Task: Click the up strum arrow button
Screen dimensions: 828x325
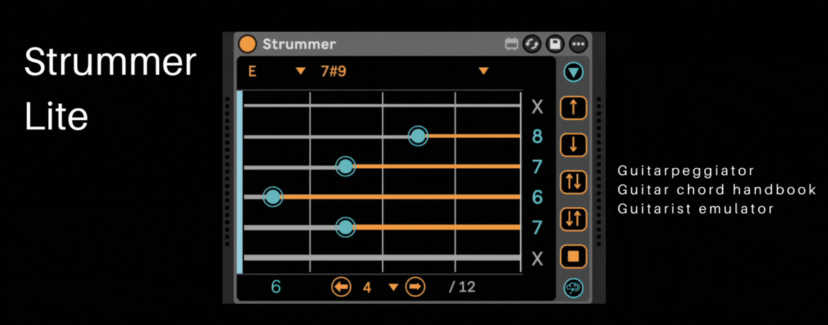Action: point(573,108)
